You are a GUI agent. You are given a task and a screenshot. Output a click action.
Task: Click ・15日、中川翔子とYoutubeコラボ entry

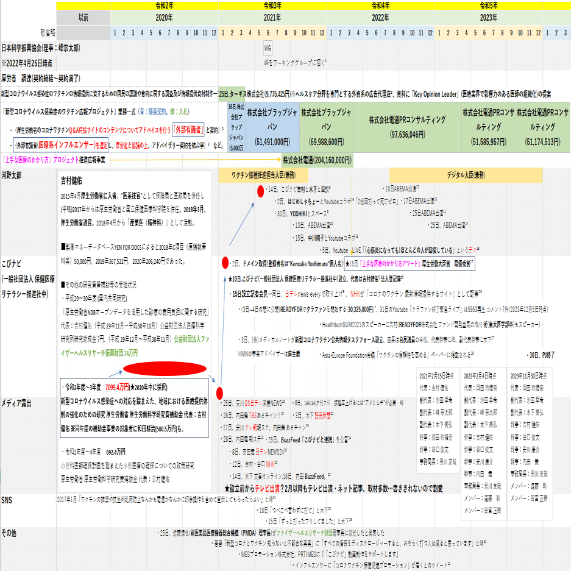tap(325, 238)
